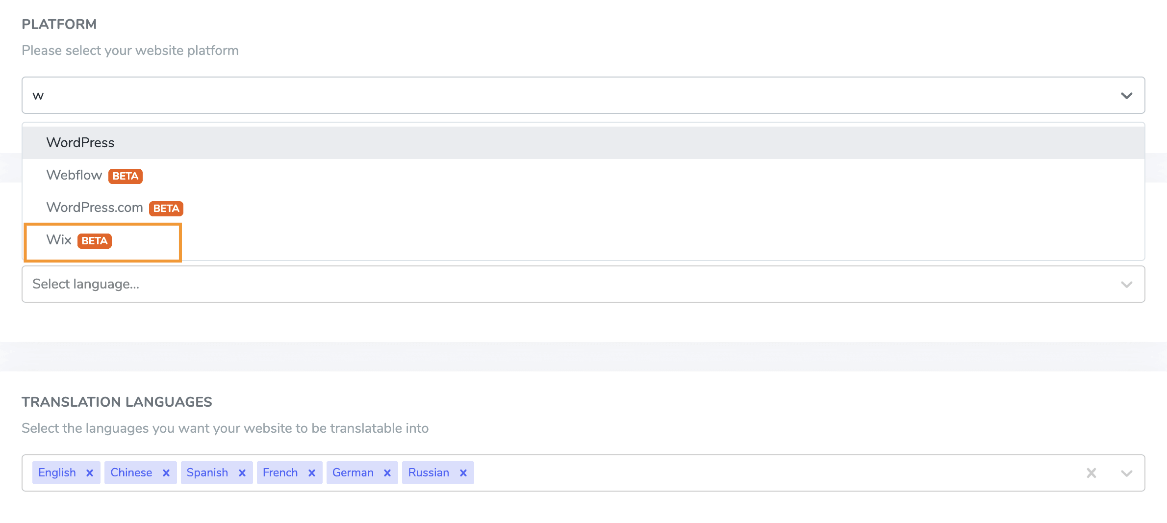The height and width of the screenshot is (523, 1167).
Task: Click the German language chip label
Action: tap(353, 472)
